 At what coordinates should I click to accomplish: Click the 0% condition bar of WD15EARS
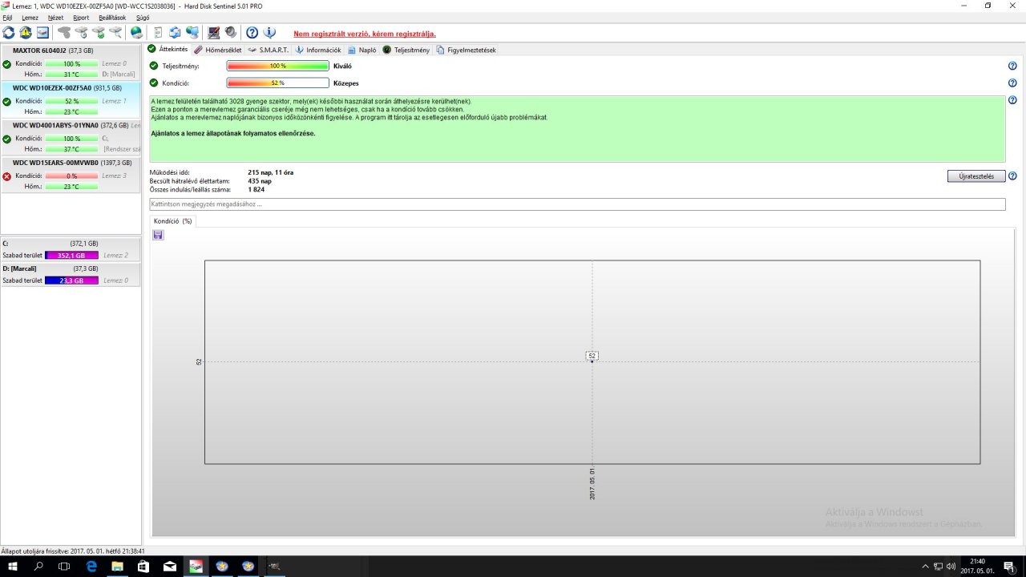(x=71, y=176)
